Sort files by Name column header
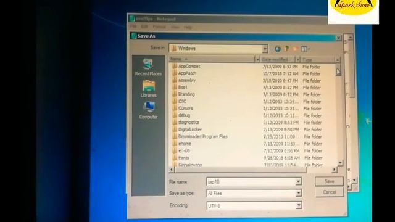Viewport: 395px width, 222px height. pos(212,59)
